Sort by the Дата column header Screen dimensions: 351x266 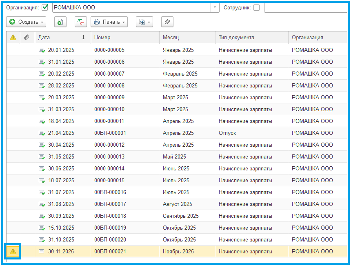pos(61,38)
